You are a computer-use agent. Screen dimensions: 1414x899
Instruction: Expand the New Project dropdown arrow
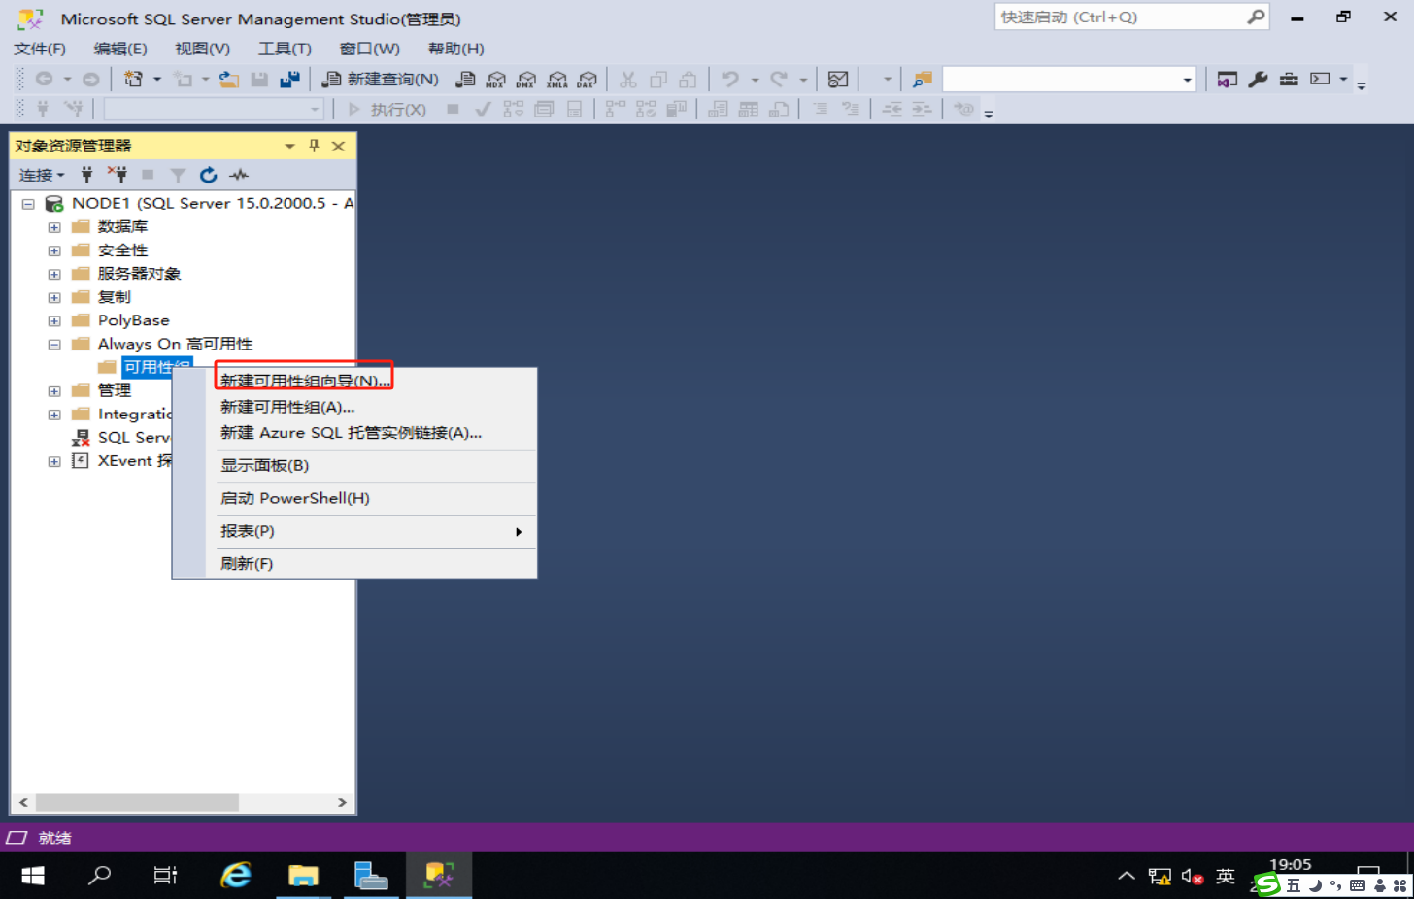click(x=156, y=80)
